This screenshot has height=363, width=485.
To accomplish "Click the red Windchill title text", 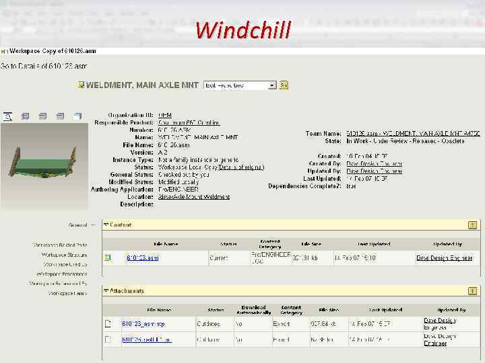I will (243, 30).
